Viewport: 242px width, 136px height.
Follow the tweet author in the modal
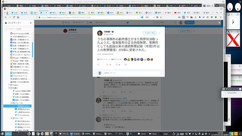tap(150, 33)
